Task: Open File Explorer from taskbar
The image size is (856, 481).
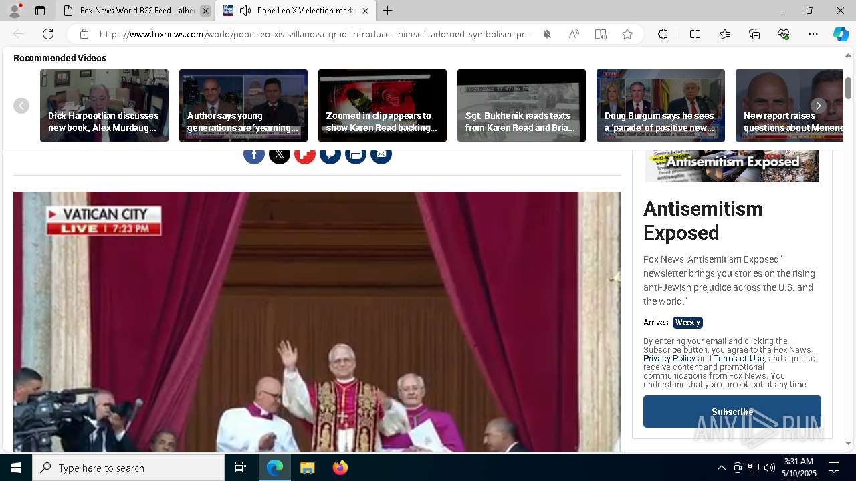Action: [308, 468]
